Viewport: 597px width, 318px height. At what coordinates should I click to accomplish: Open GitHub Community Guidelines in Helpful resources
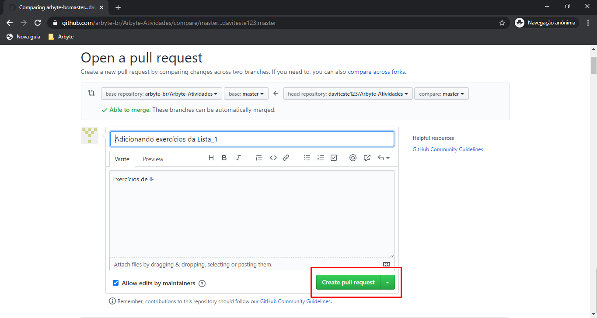(x=448, y=149)
